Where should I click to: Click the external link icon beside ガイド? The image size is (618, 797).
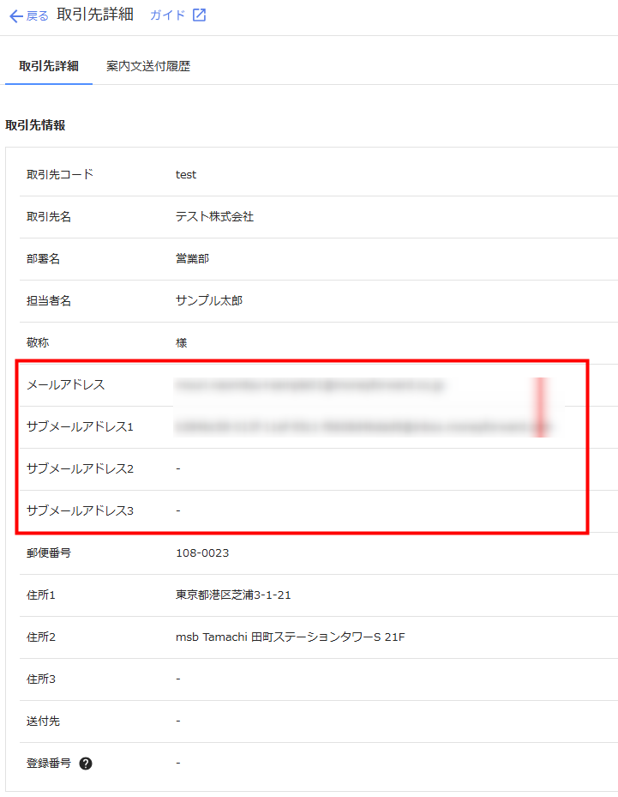(x=199, y=15)
